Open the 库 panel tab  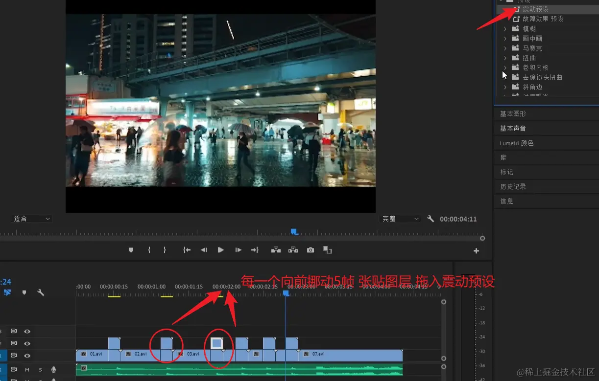coord(503,157)
